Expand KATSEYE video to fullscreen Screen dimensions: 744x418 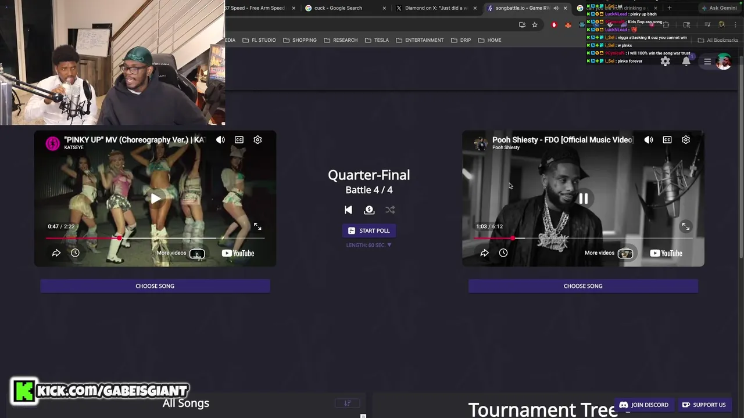pos(257,226)
